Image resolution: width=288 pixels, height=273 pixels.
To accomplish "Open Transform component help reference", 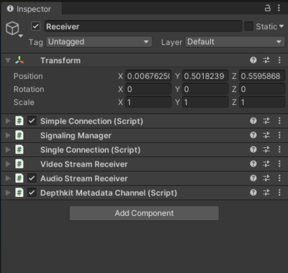I will point(253,60).
